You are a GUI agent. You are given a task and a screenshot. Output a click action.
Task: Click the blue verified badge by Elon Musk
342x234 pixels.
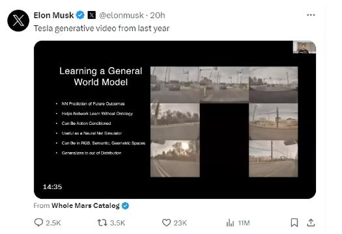[x=80, y=15]
